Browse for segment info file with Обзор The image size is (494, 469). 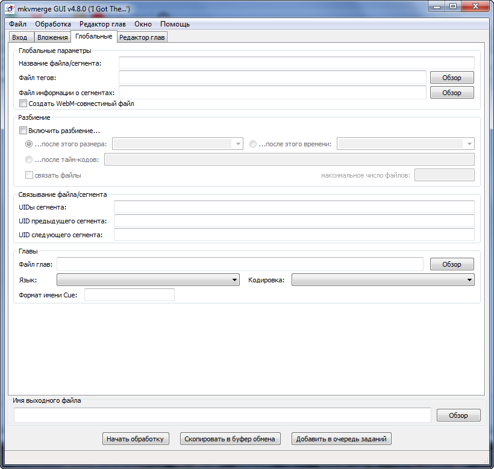click(x=452, y=93)
